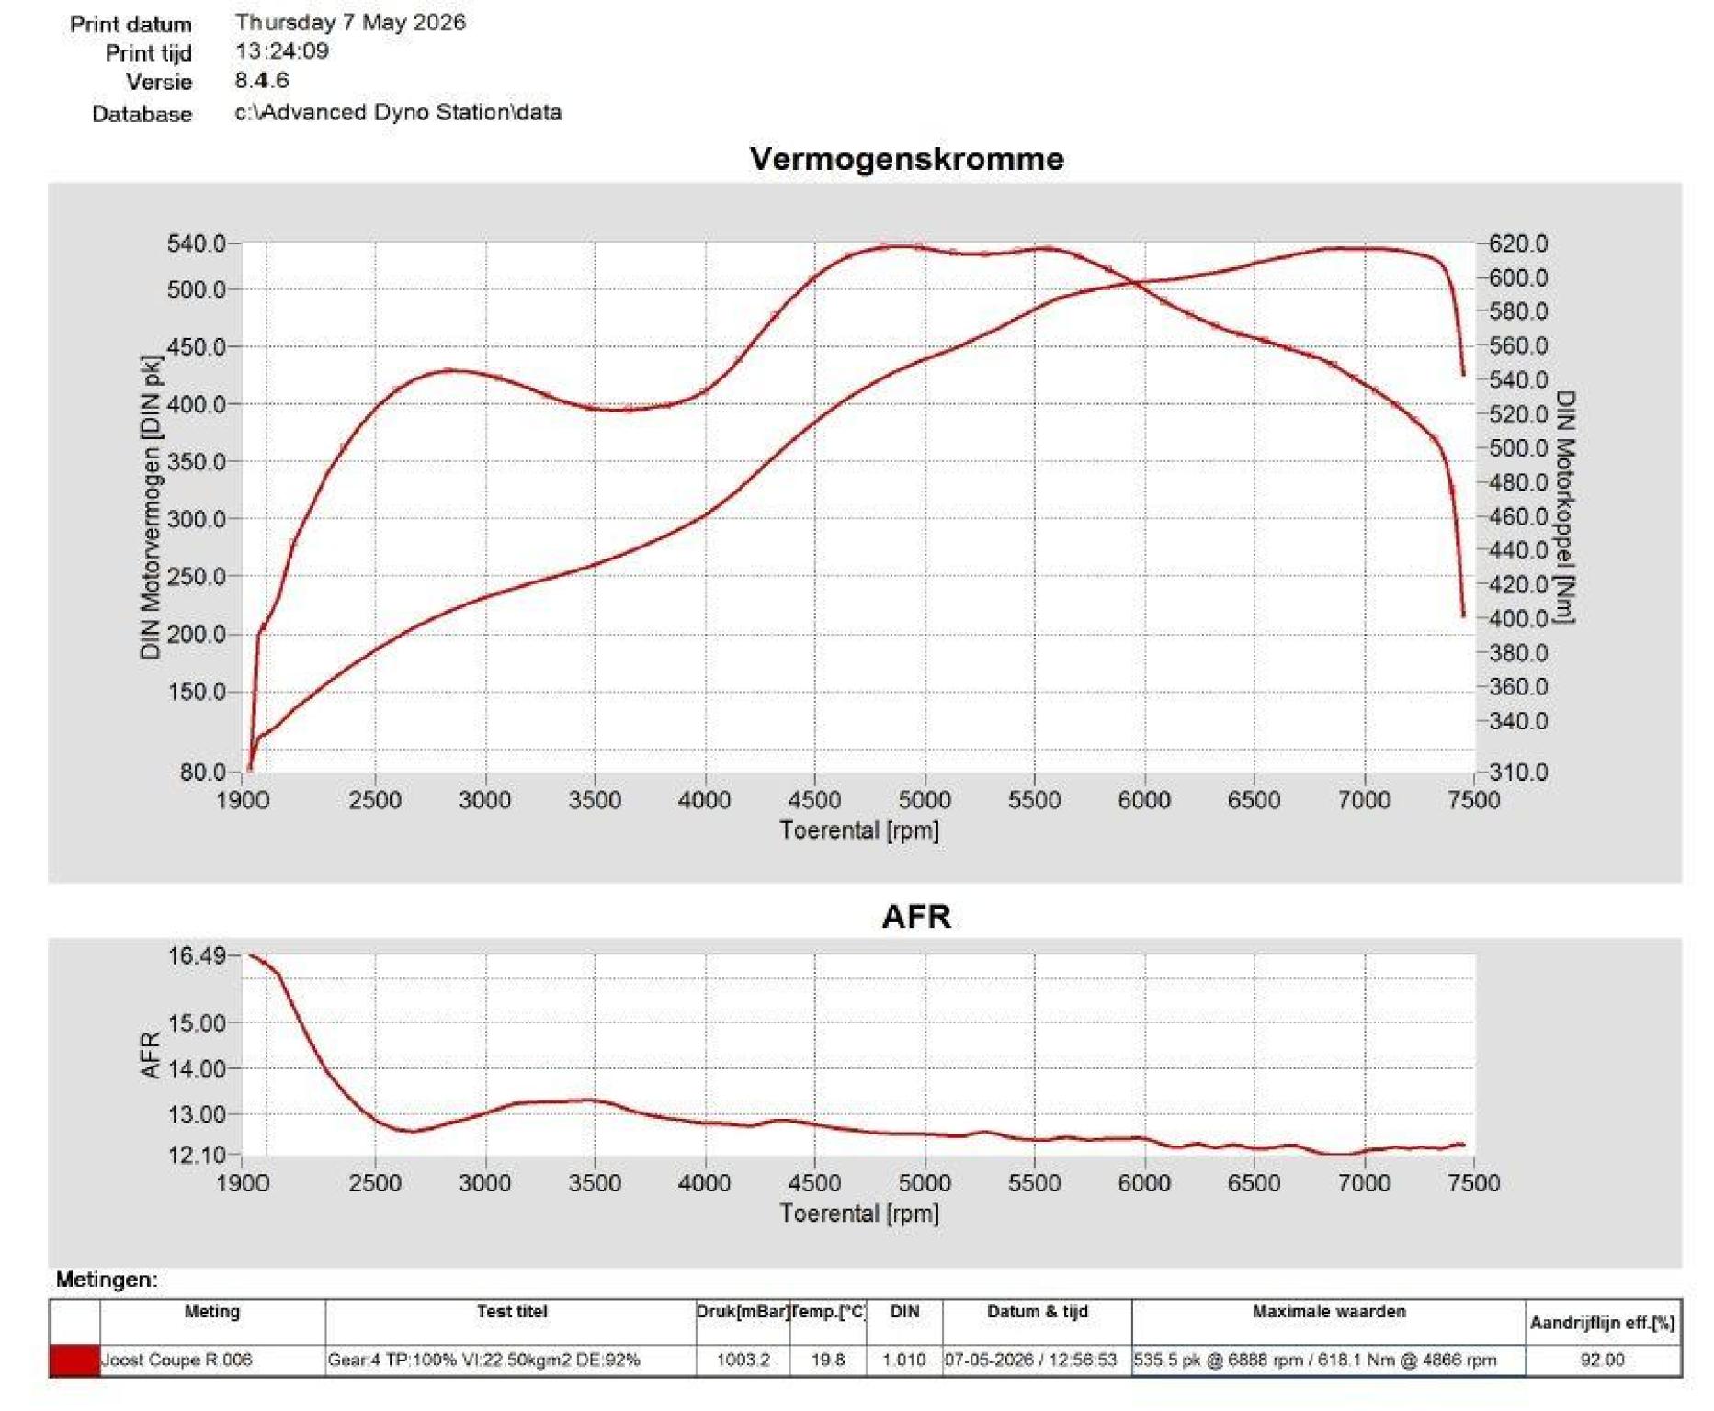Click the 16.49 AFR axis maximum value
The height and width of the screenshot is (1411, 1714).
[197, 956]
